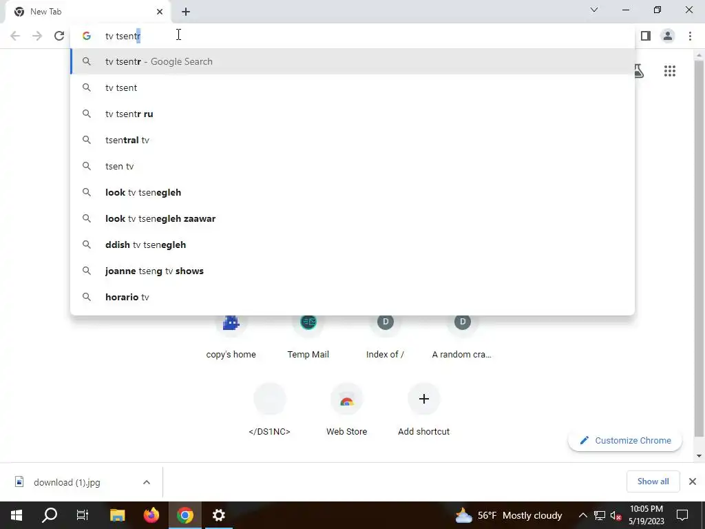Open the </DS1NC> shortcut

[x=269, y=409]
